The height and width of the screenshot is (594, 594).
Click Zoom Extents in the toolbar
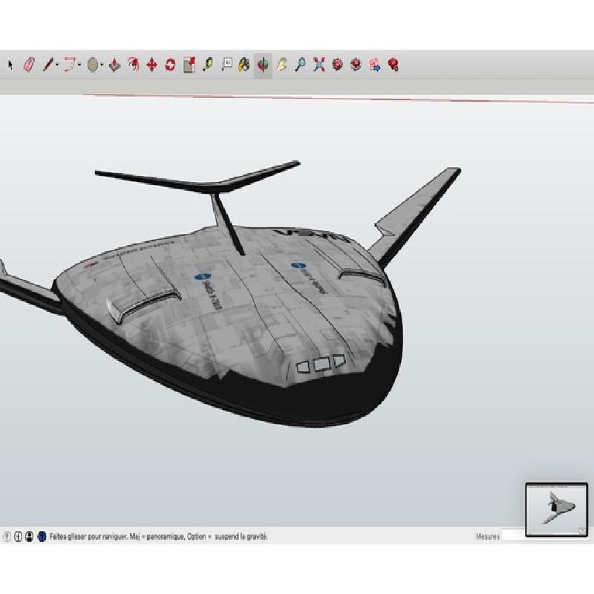(x=319, y=65)
